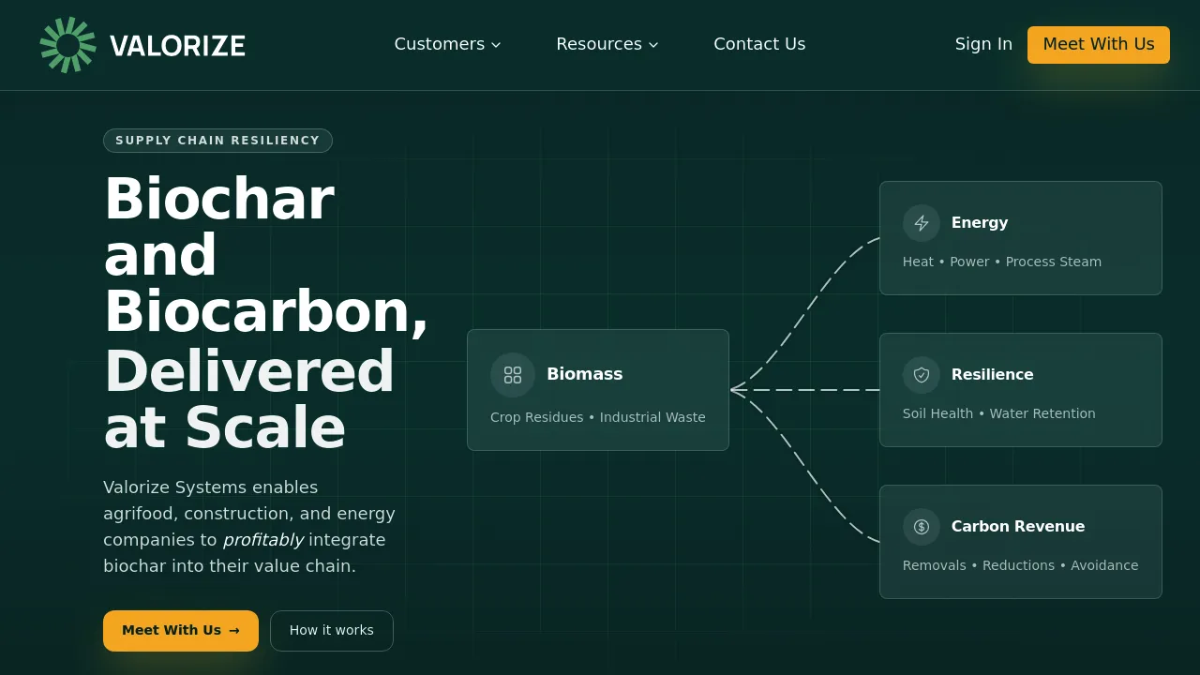Click the VALORIZE wordmark
The width and height of the screenshot is (1200, 675).
(177, 46)
